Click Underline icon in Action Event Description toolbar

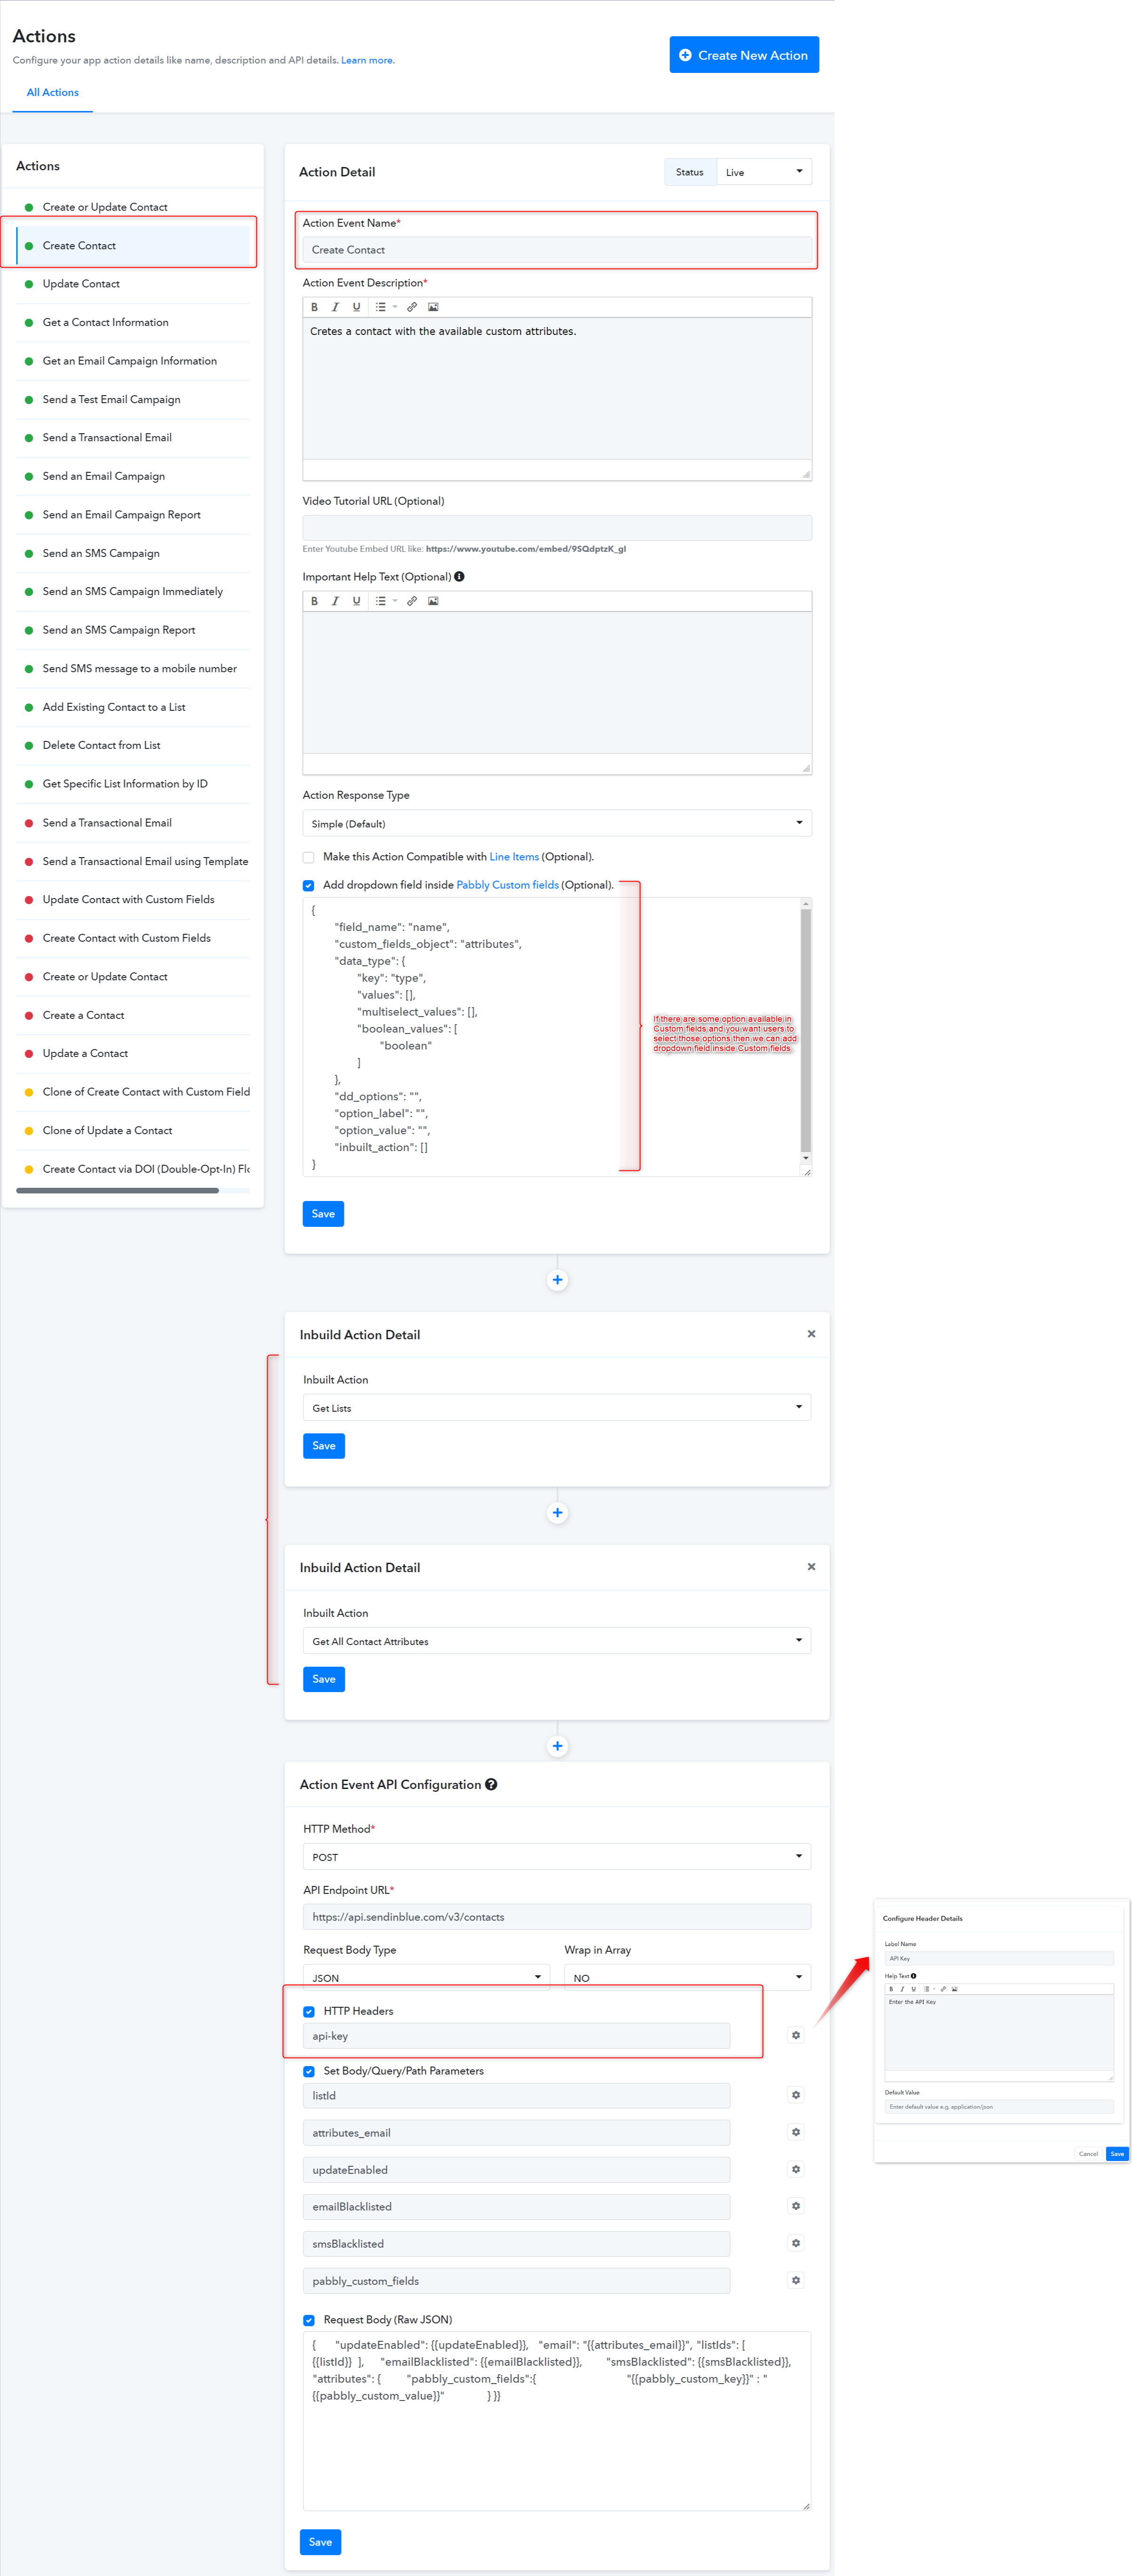356,307
